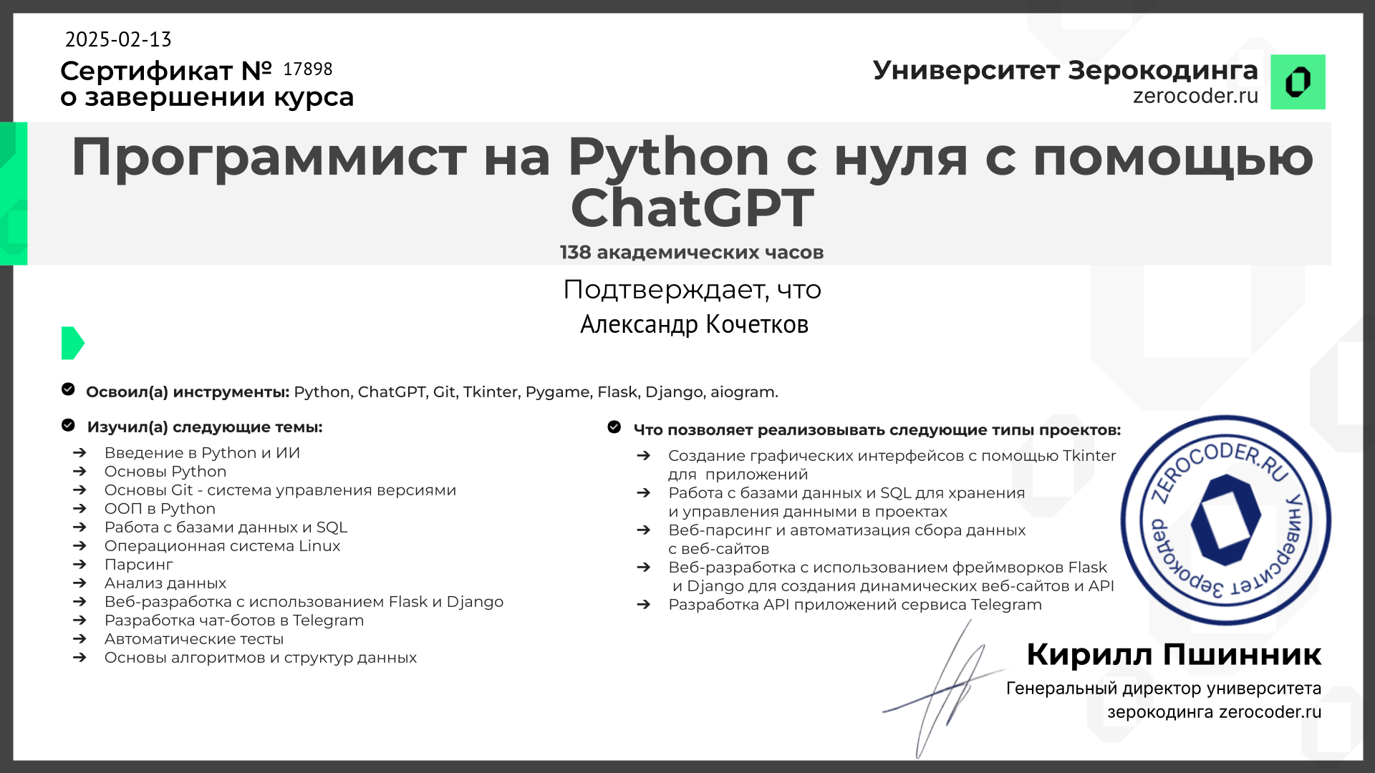Click the checkmark icon beside 'Освоил(а) инструменты'

coord(68,389)
